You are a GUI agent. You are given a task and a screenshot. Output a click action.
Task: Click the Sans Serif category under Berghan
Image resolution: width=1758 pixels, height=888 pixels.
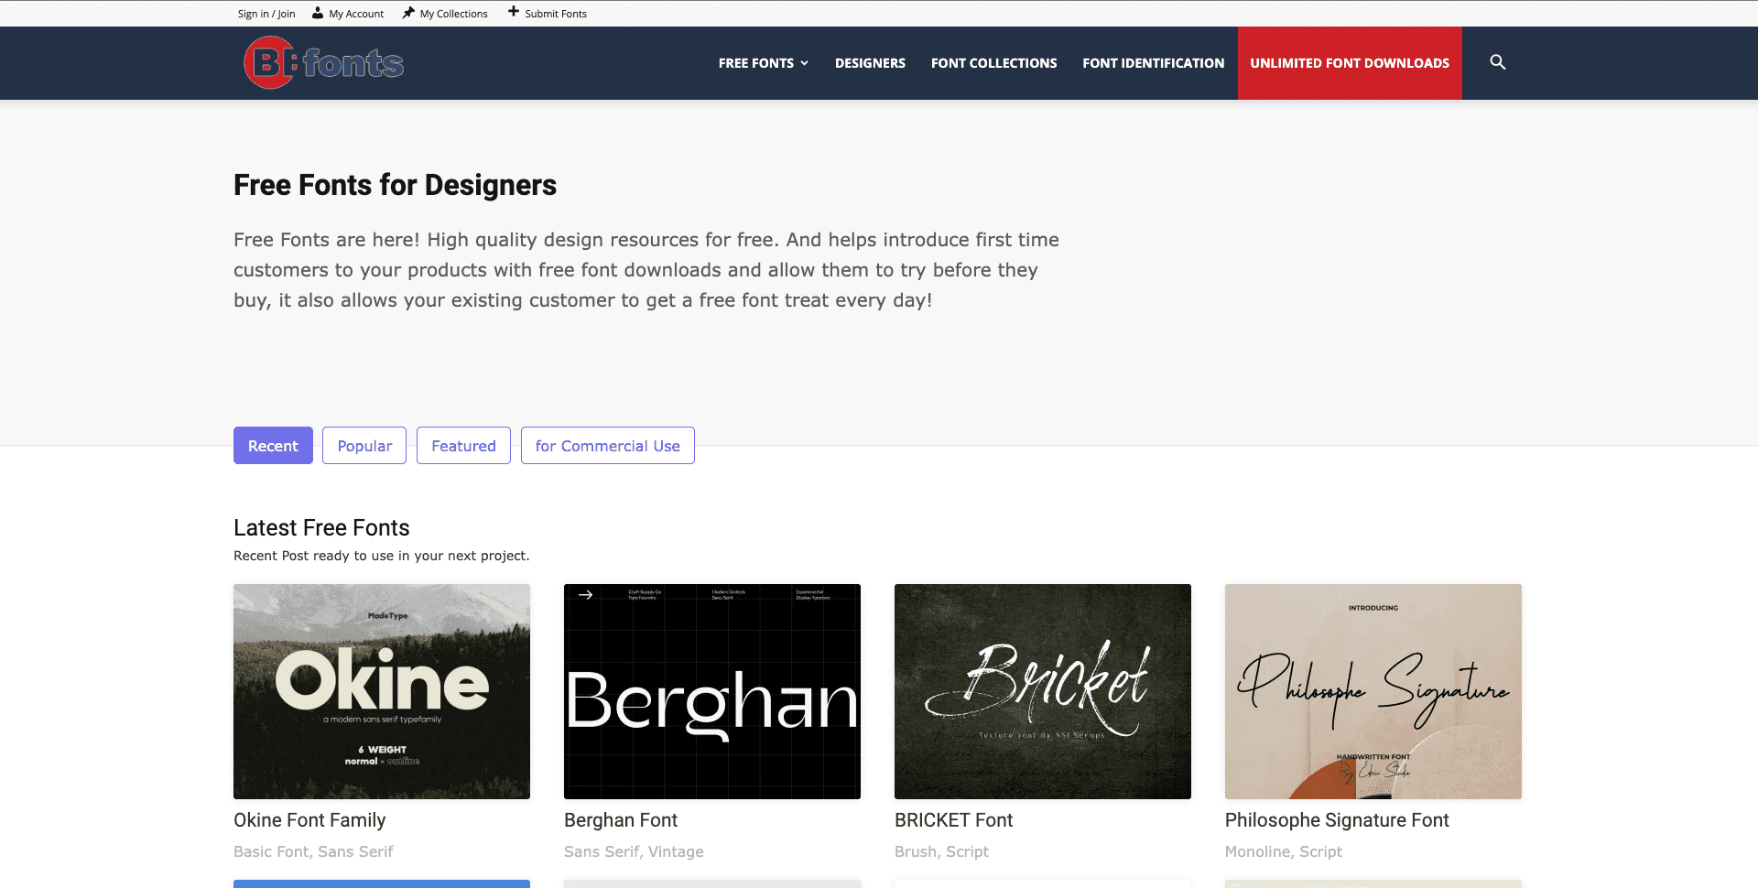(602, 851)
